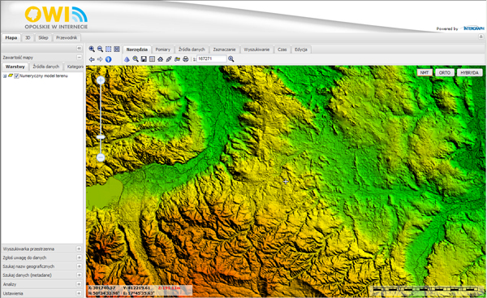
Task: Open the 3D tab
Action: (28, 37)
